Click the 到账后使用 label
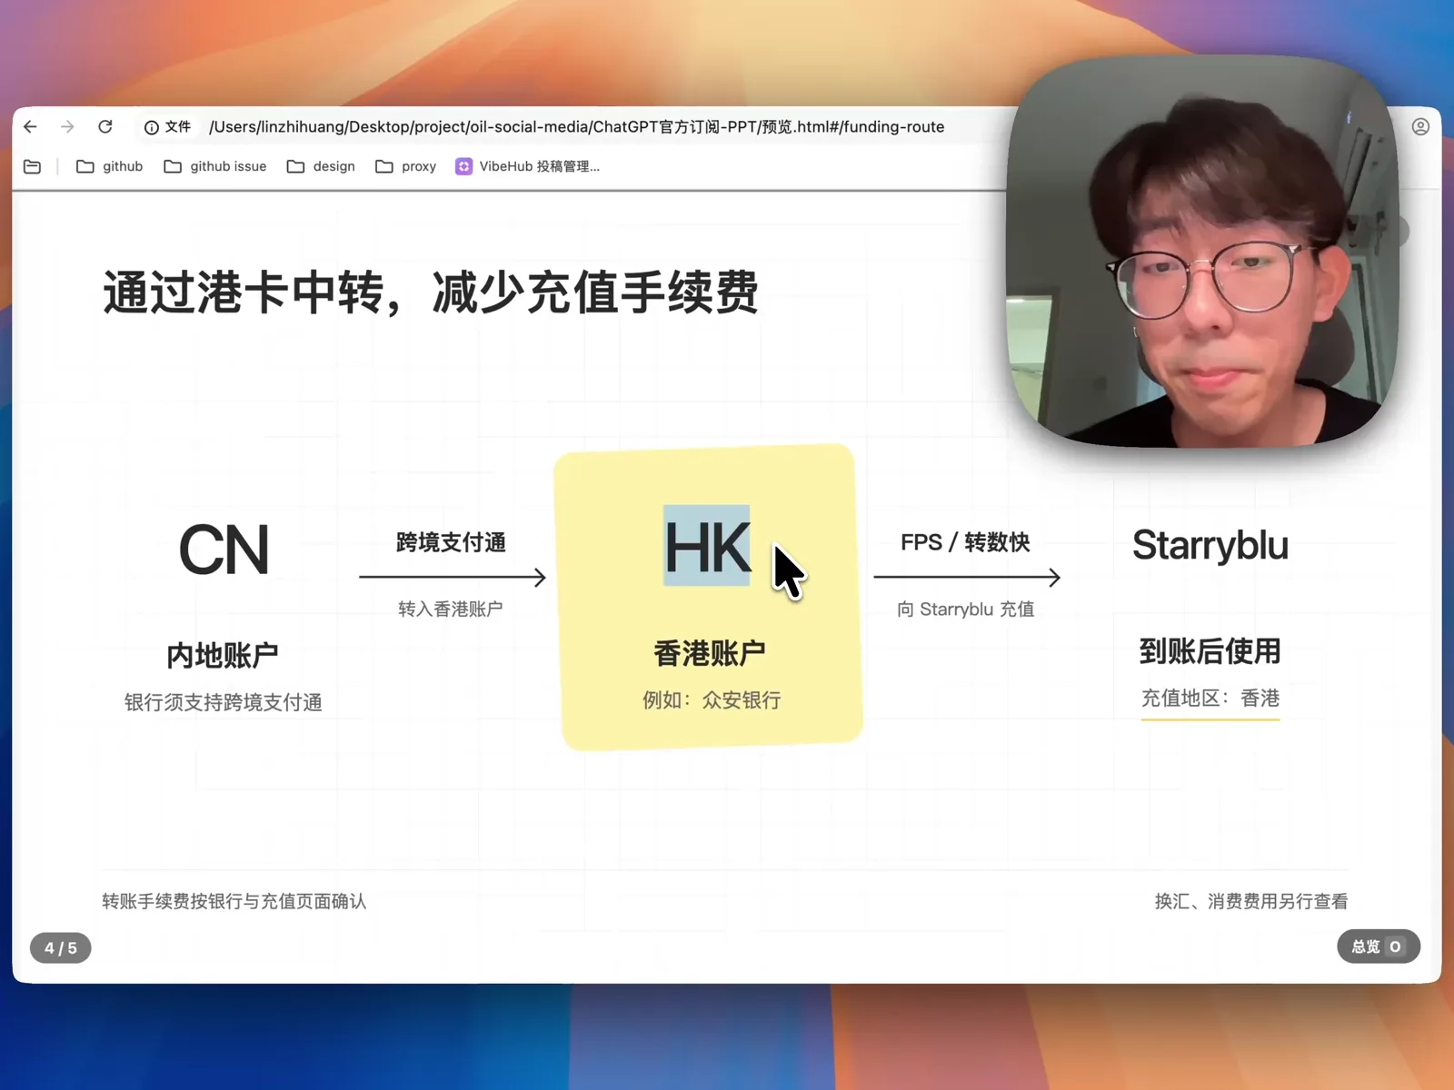 point(1210,650)
